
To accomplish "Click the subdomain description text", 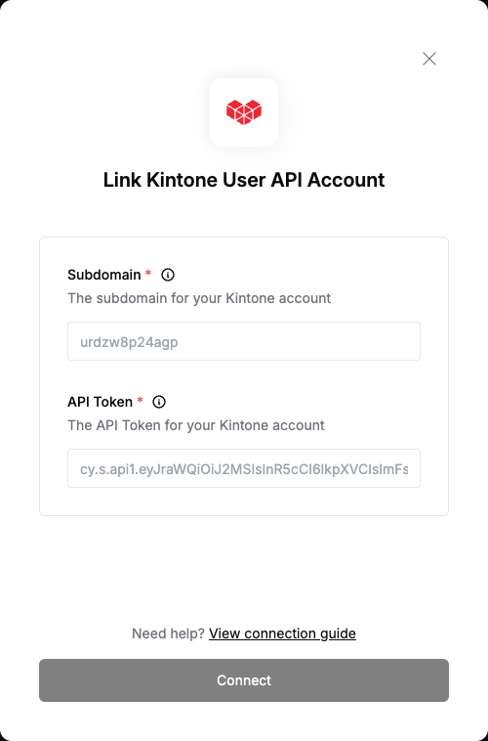I will coord(199,298).
